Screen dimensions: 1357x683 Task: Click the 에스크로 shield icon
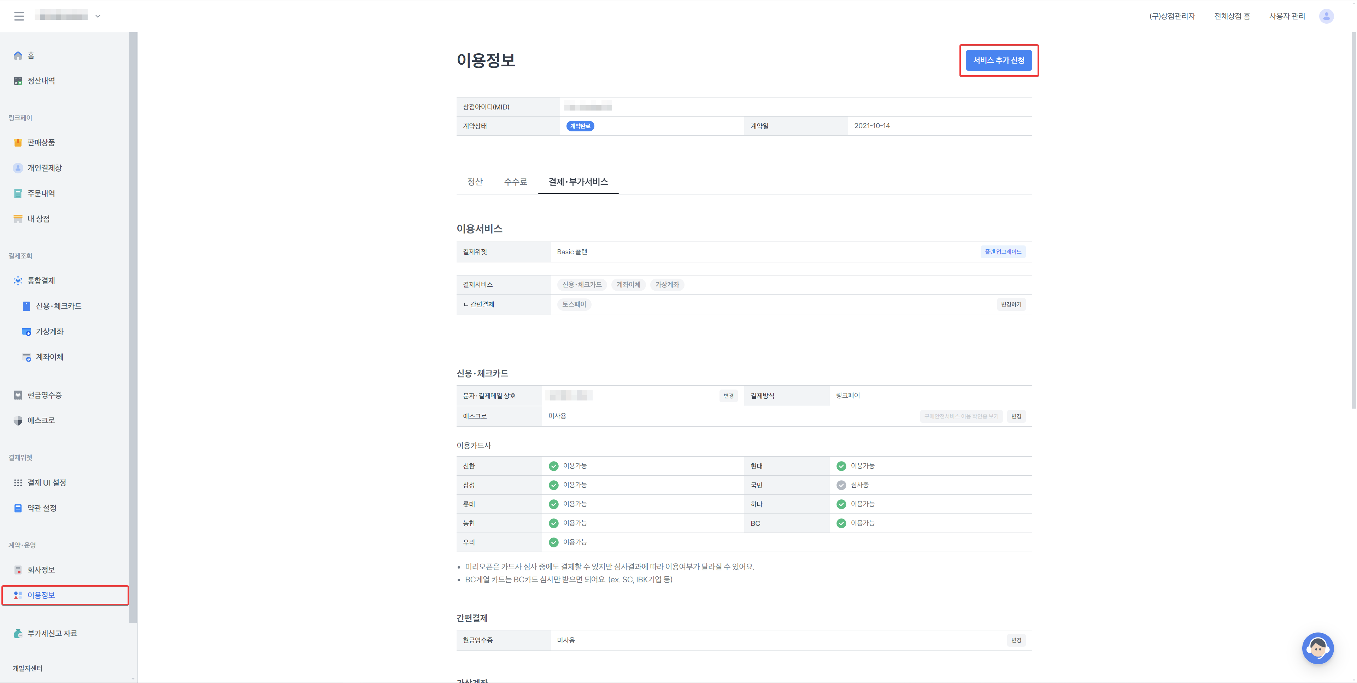pos(18,420)
